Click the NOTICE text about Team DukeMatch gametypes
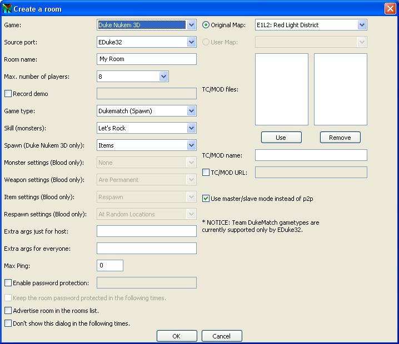This screenshot has width=399, height=344. click(261, 226)
